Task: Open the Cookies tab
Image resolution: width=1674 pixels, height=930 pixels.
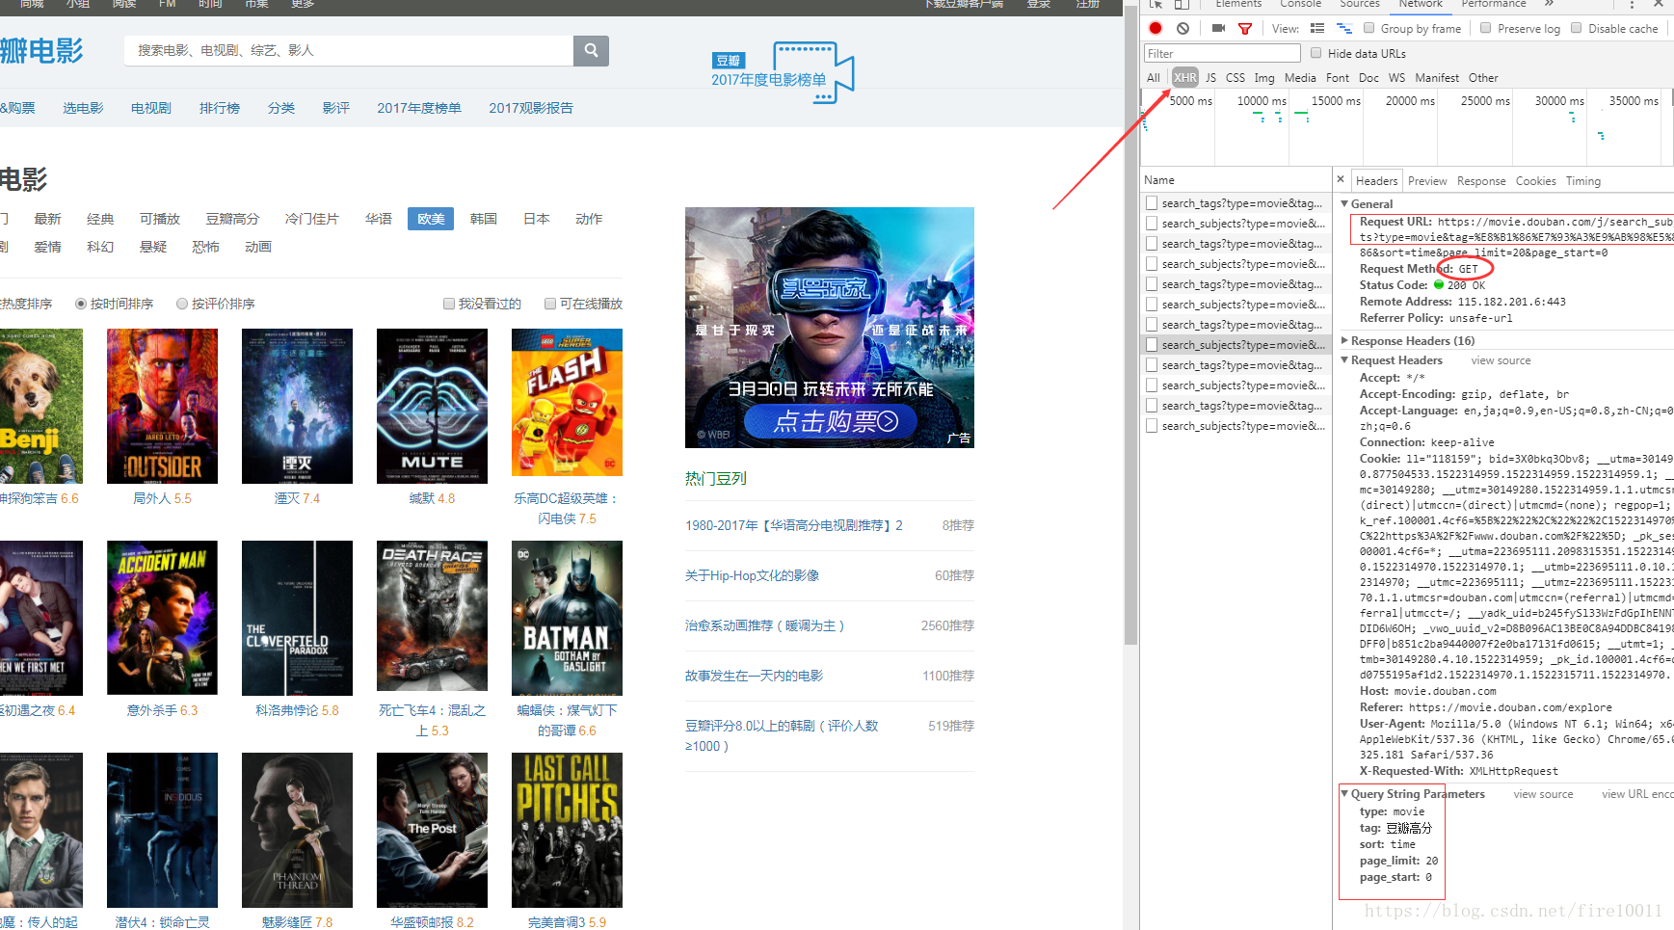Action: pos(1535,181)
